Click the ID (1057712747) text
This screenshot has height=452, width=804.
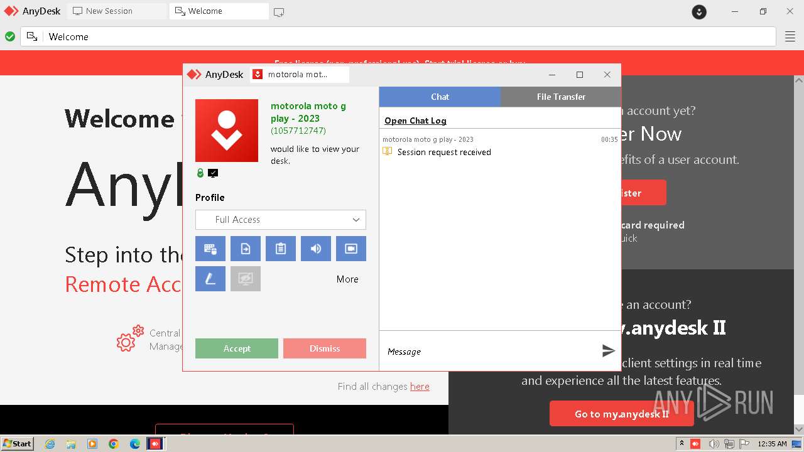[x=298, y=131]
